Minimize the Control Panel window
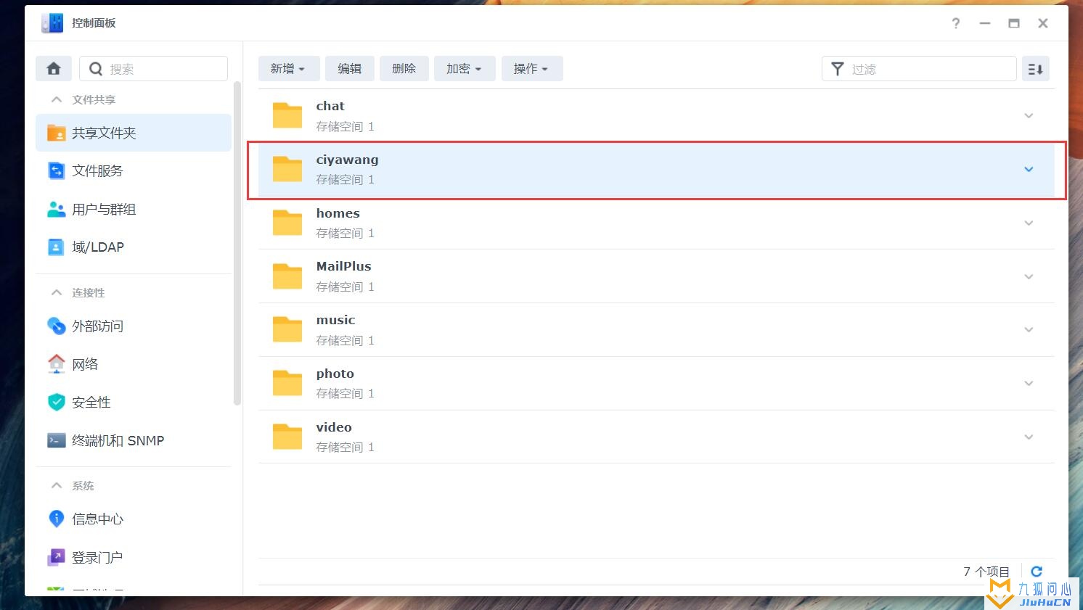This screenshot has width=1083, height=610. [x=985, y=23]
